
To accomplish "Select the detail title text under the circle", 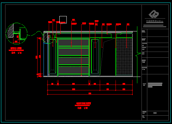I will click(16, 48).
